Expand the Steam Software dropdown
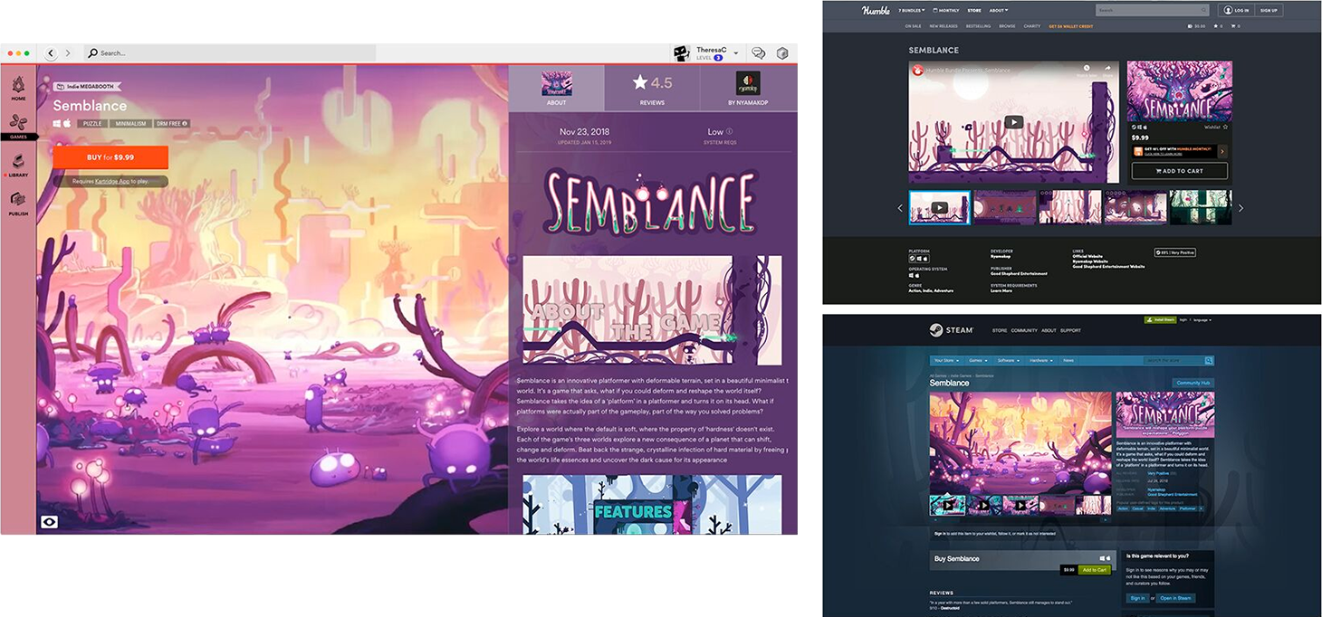This screenshot has height=617, width=1322. click(1009, 360)
